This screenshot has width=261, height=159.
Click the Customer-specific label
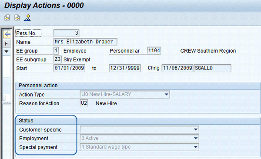coord(40,130)
